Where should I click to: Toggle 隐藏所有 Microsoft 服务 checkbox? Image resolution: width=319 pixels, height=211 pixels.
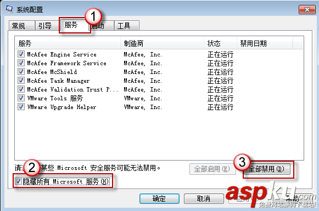coord(18,181)
